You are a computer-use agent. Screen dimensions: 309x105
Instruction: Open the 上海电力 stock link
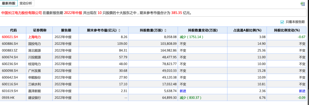click(x=35, y=37)
